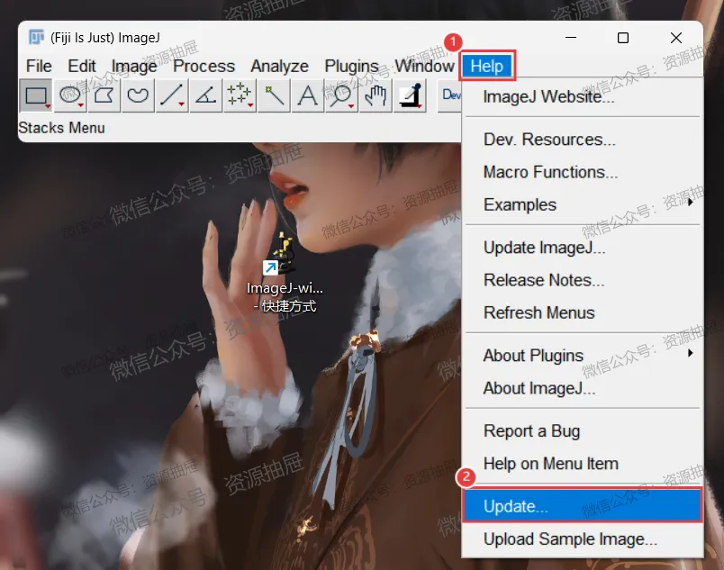The image size is (724, 570).
Task: Select the Wand tracing tool
Action: pyautogui.click(x=274, y=95)
